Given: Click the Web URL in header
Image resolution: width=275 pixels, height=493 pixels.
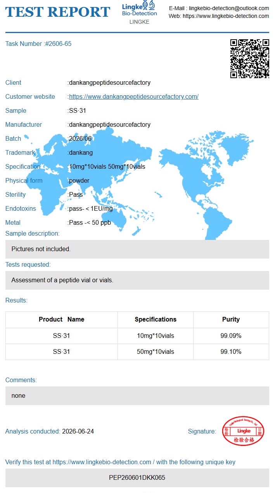Looking at the screenshot, I should (x=226, y=16).
